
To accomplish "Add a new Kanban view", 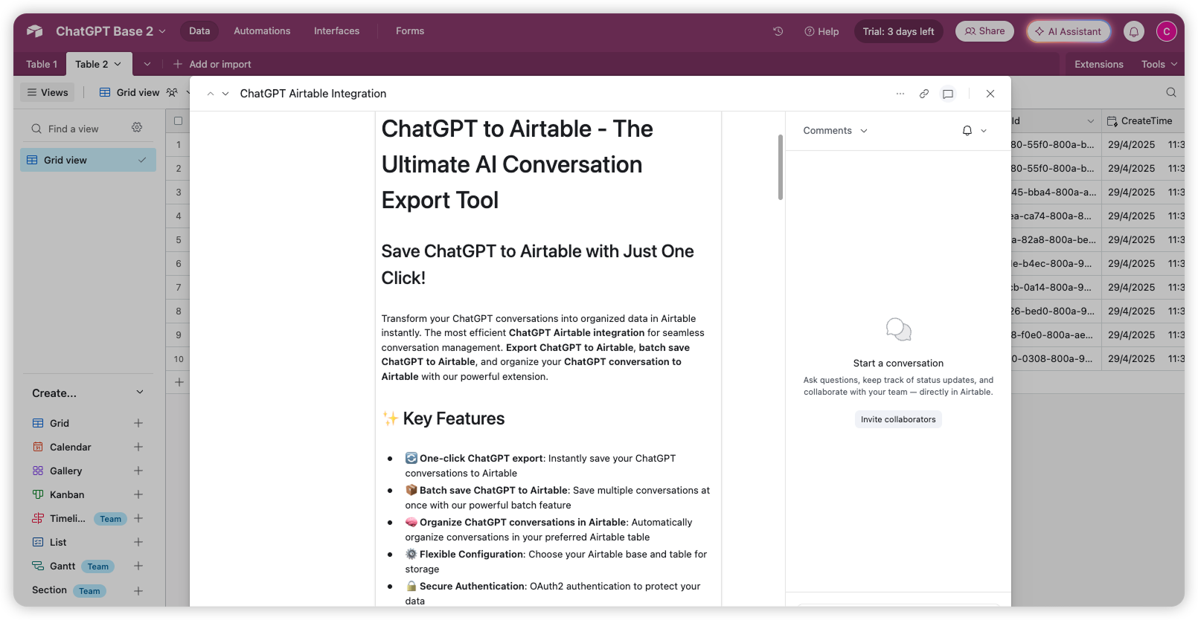I will pyautogui.click(x=138, y=494).
